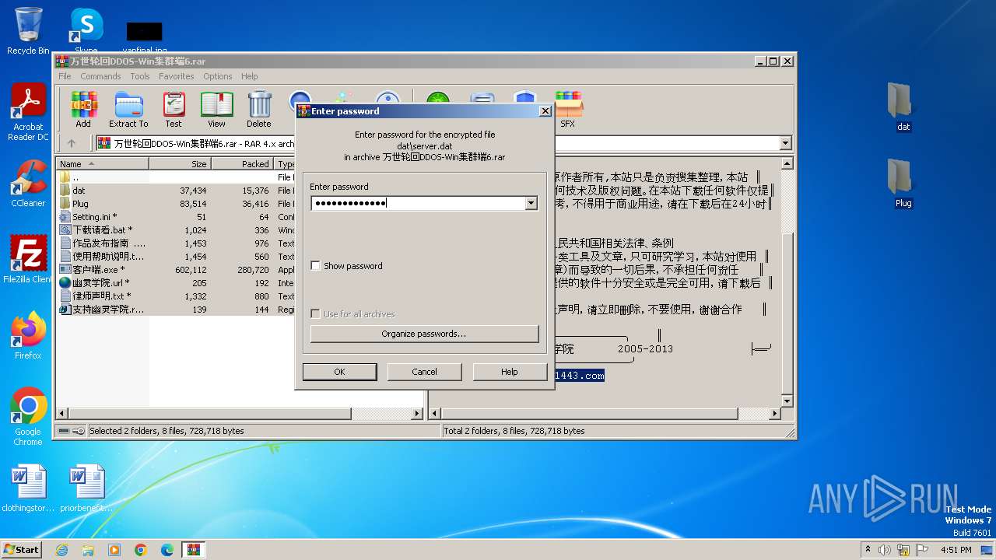Open Internet Explorer from the taskbar

tap(61, 550)
